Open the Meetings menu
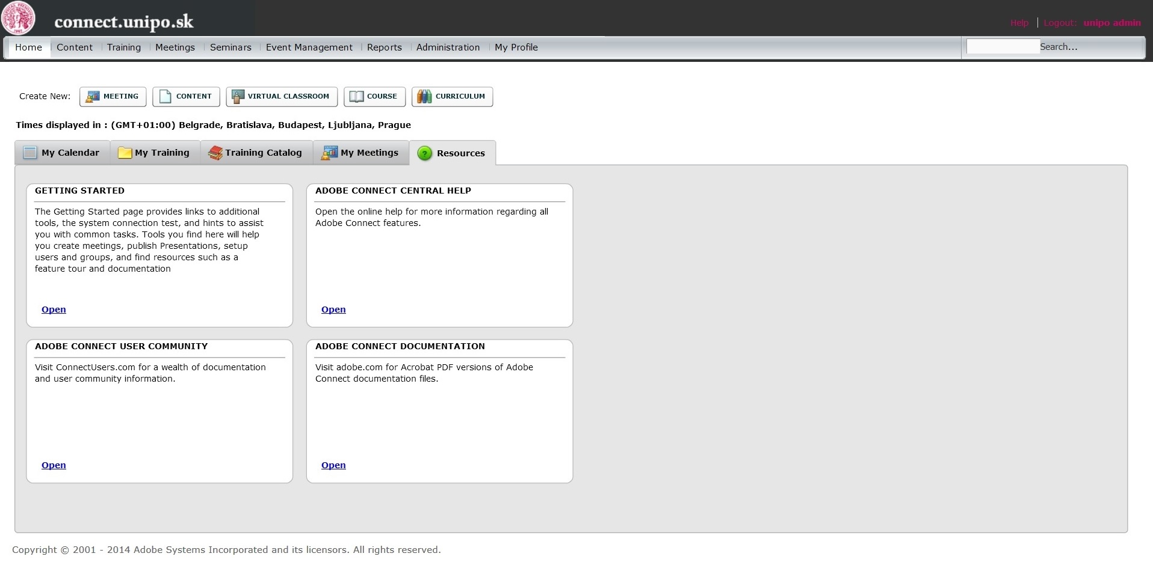The image size is (1153, 577). point(175,47)
